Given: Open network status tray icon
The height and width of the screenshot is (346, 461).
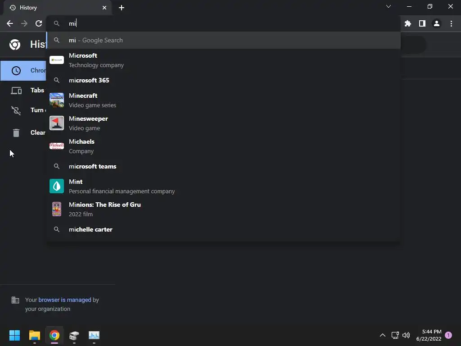Looking at the screenshot, I should click(395, 335).
